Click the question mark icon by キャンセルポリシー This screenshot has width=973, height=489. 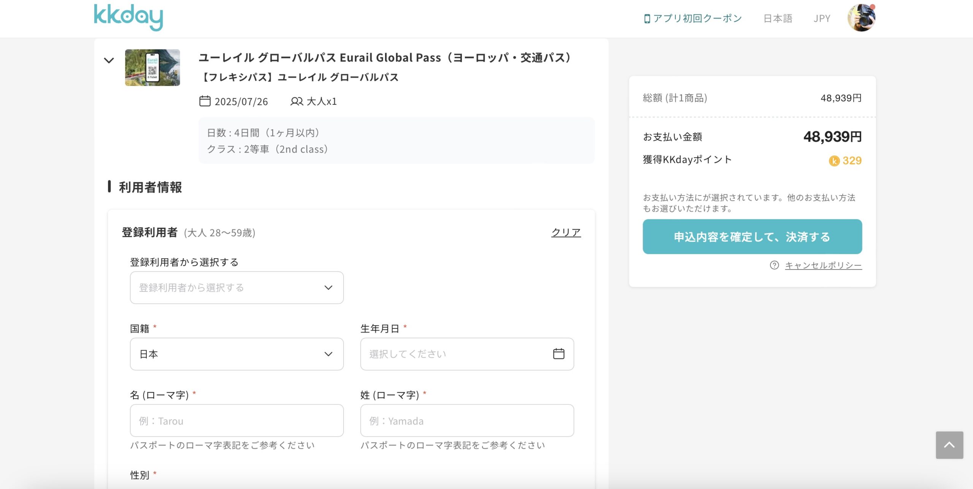(x=774, y=265)
